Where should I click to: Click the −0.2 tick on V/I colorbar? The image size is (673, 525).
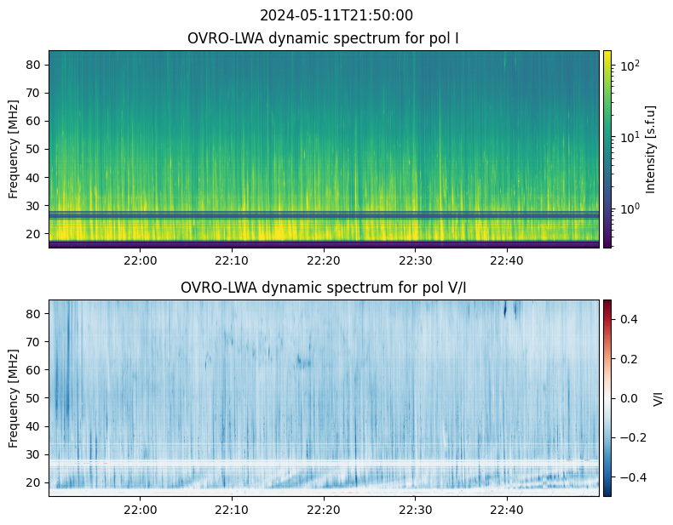click(x=633, y=437)
